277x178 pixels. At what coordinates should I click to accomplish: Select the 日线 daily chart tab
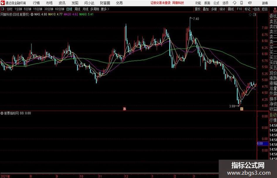coord(69,9)
